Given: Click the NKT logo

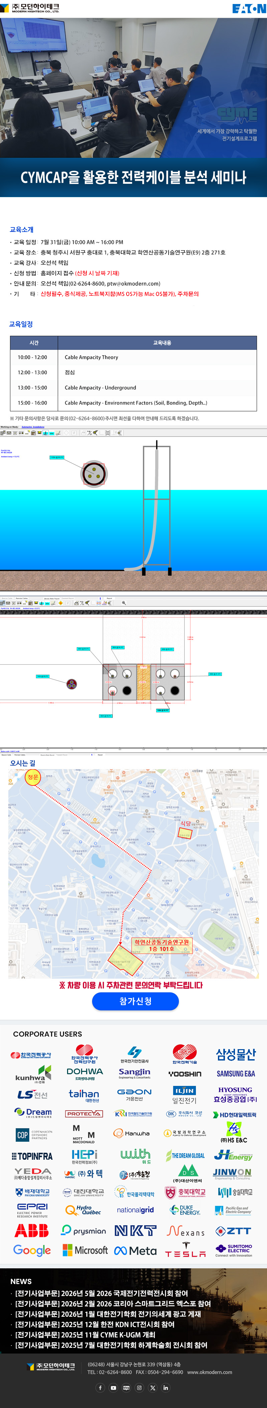Looking at the screenshot, I should (136, 1230).
